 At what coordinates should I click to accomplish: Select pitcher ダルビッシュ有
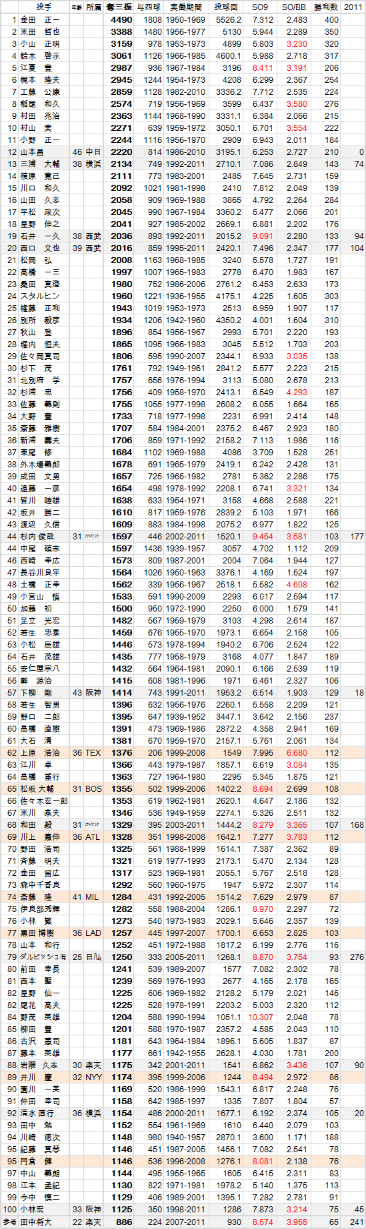pyautogui.click(x=44, y=957)
